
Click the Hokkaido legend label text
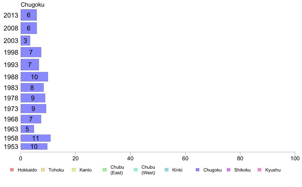coord(27,170)
